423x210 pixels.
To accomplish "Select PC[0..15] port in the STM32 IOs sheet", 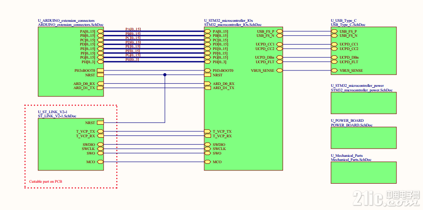I will [207, 40].
